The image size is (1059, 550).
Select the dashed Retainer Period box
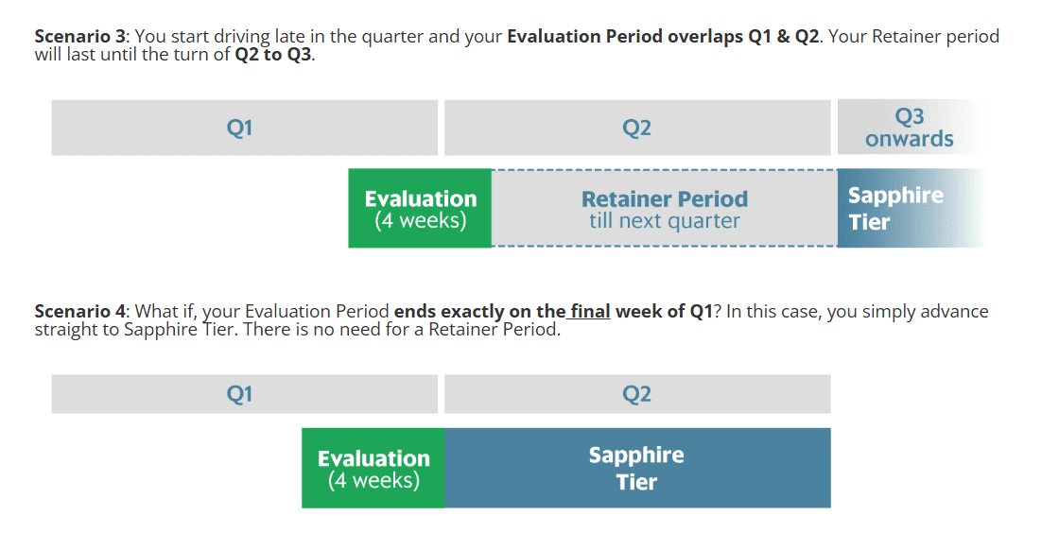tap(665, 209)
